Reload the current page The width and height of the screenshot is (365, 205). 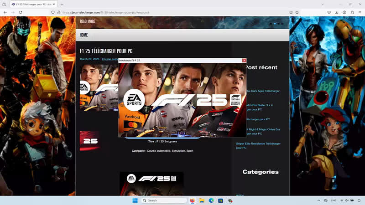(x=21, y=12)
